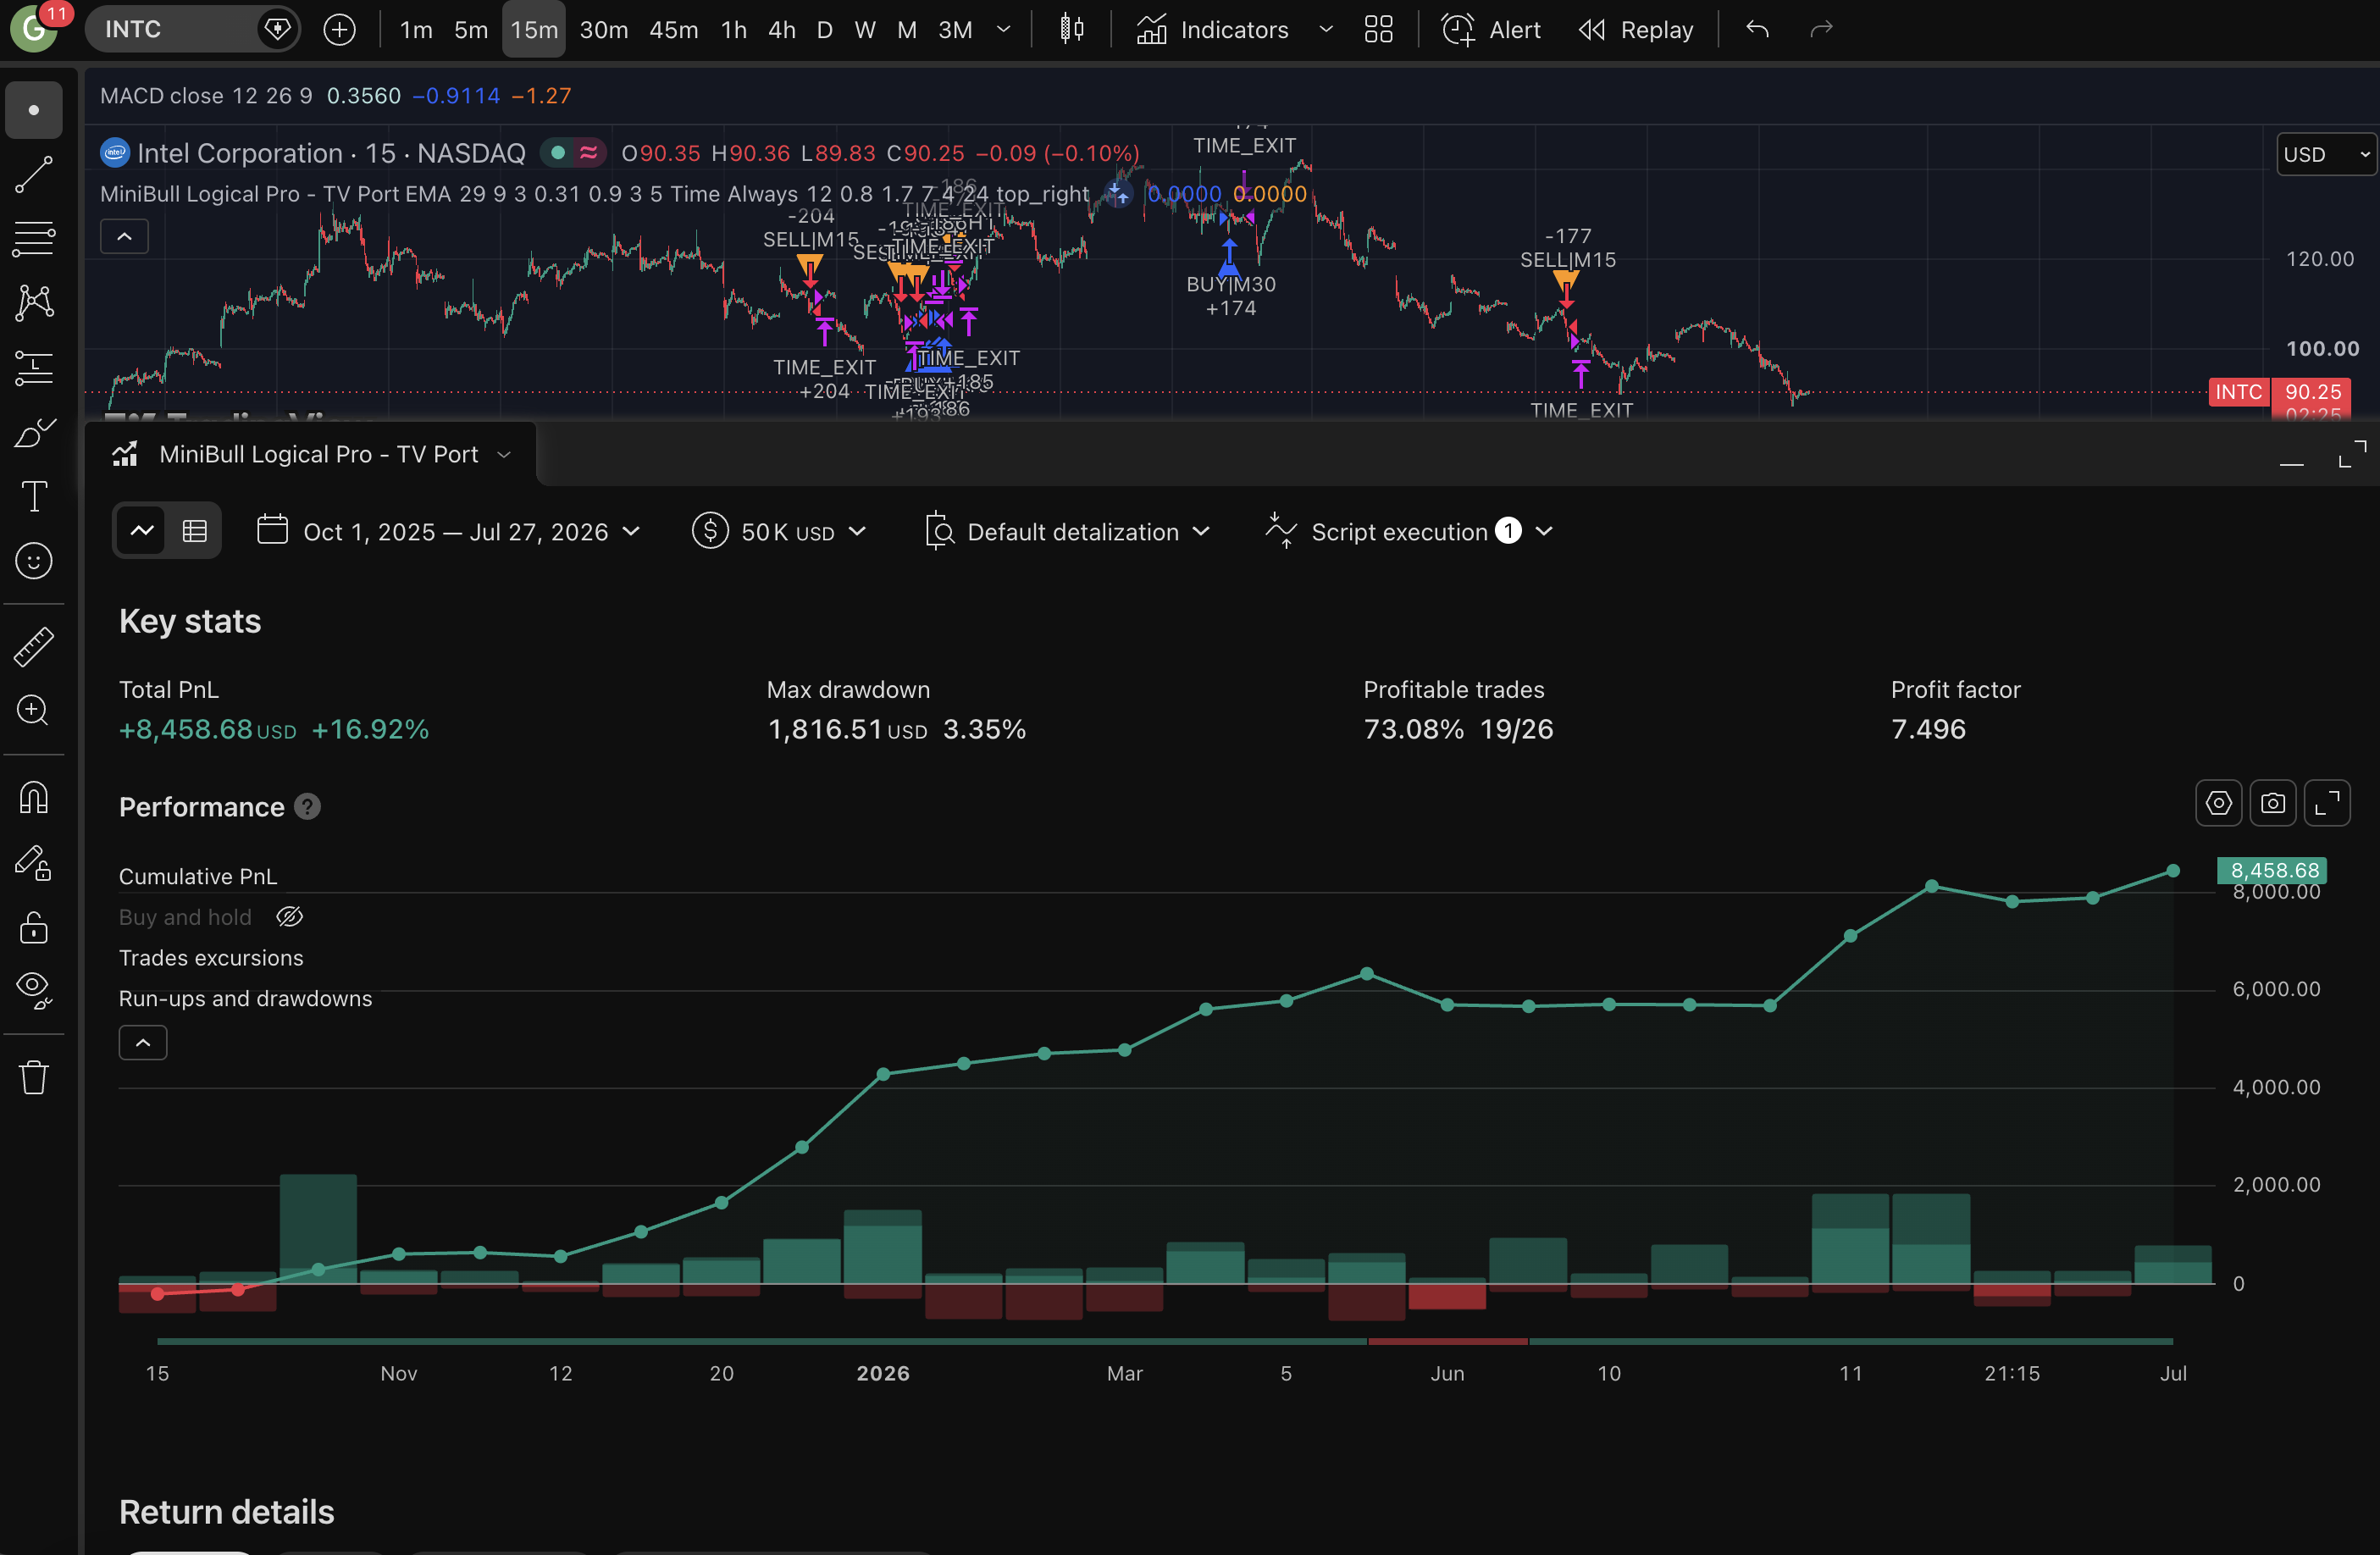Expand the Default detalization dropdown
Screen dimensions: 2380x1555
(x=1067, y=531)
